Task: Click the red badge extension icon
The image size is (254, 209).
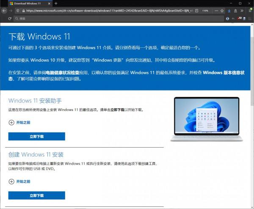Action: (x=240, y=19)
